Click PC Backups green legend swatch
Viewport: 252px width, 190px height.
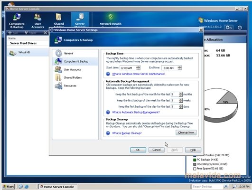[x=195, y=160]
